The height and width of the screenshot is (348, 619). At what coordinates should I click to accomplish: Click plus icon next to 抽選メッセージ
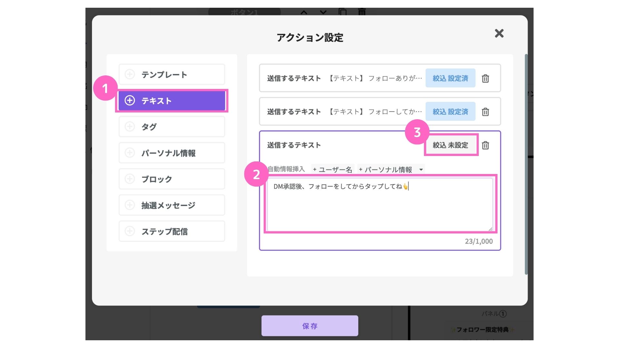coord(130,205)
